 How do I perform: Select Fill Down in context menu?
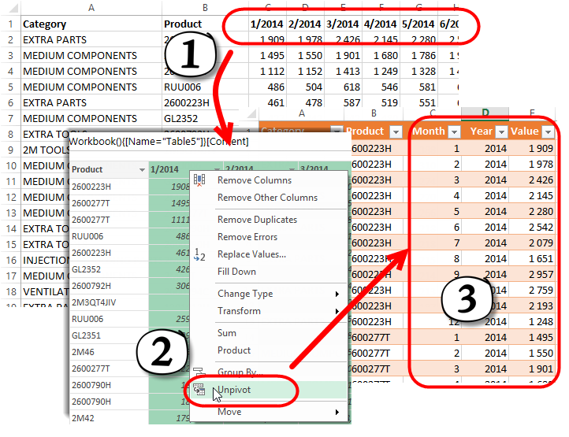click(236, 272)
